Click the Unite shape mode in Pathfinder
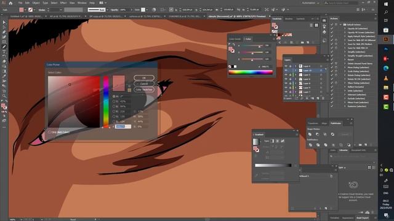This screenshot has width=394, height=221. tap(310, 134)
